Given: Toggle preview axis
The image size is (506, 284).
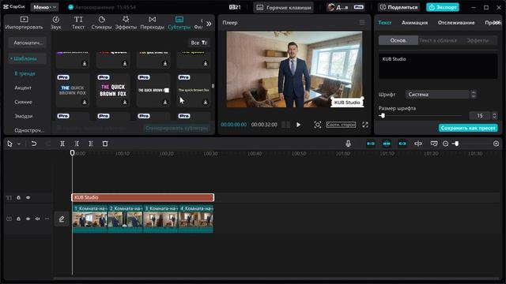Looking at the screenshot, I should 418,144.
